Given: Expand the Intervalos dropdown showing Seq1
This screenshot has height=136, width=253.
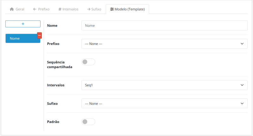Looking at the screenshot, I should point(164,85).
